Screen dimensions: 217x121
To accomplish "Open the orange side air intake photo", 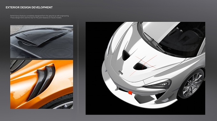I will point(42,84).
